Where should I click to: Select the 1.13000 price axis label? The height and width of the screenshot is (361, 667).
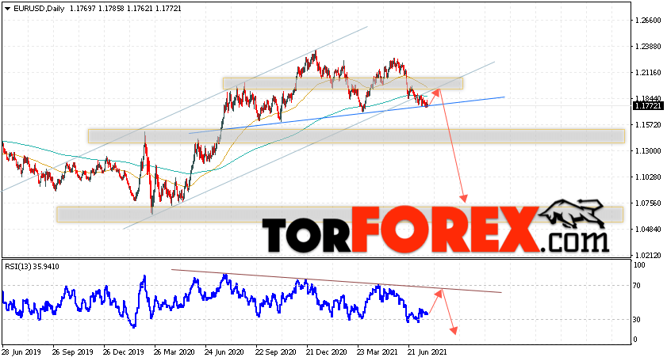648,150
